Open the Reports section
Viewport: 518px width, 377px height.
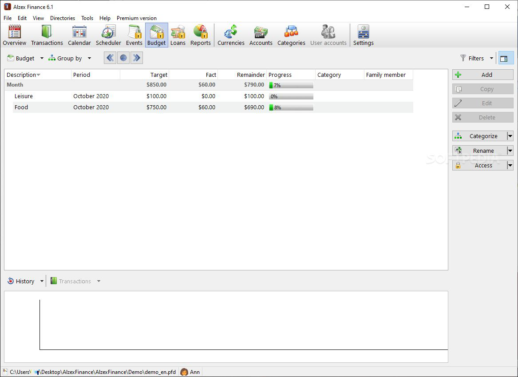(201, 35)
